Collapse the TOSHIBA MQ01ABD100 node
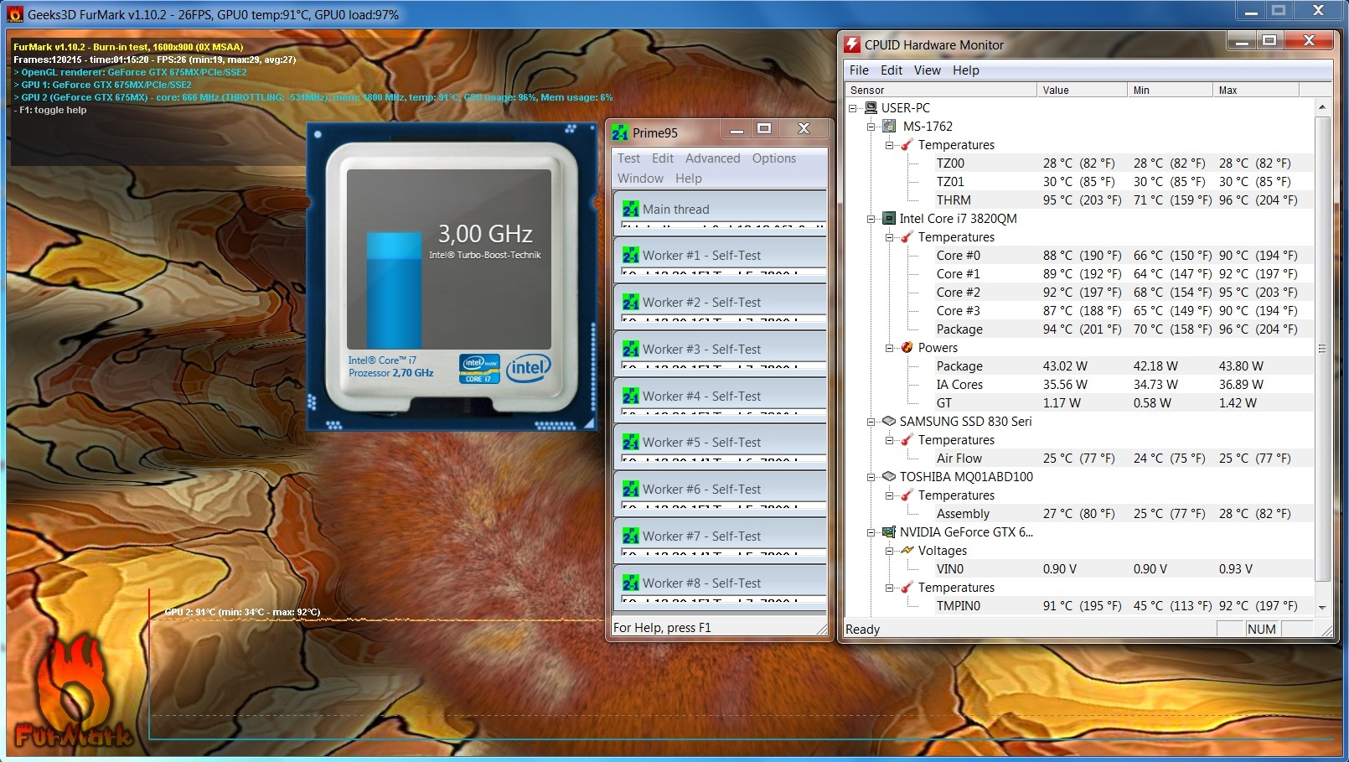The height and width of the screenshot is (762, 1349). [x=871, y=477]
